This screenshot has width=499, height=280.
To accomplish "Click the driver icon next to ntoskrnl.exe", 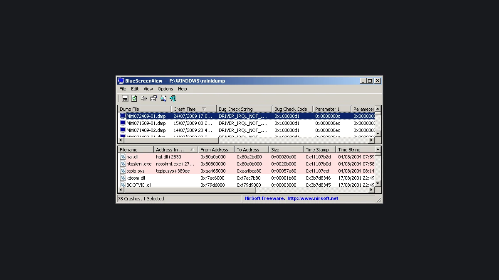I will [x=123, y=164].
